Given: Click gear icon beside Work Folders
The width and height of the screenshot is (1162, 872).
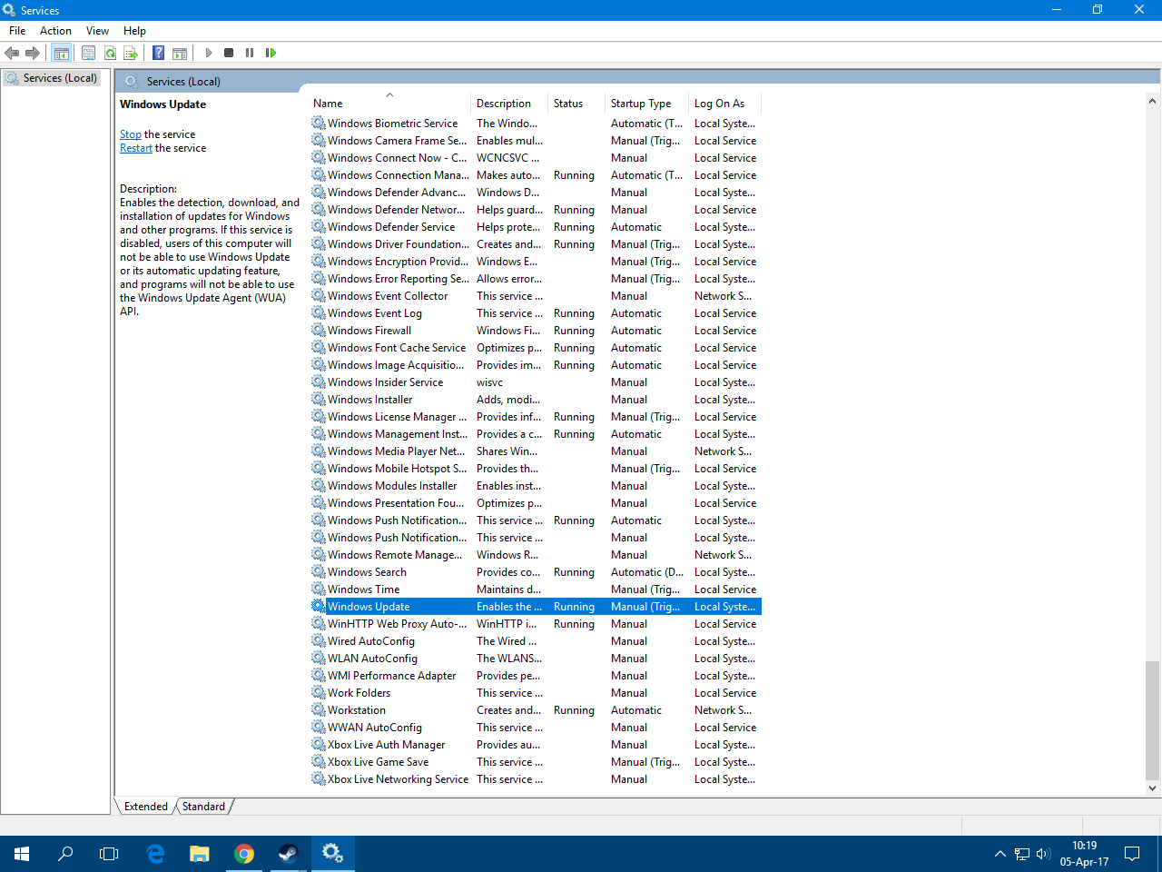Looking at the screenshot, I should pos(319,693).
